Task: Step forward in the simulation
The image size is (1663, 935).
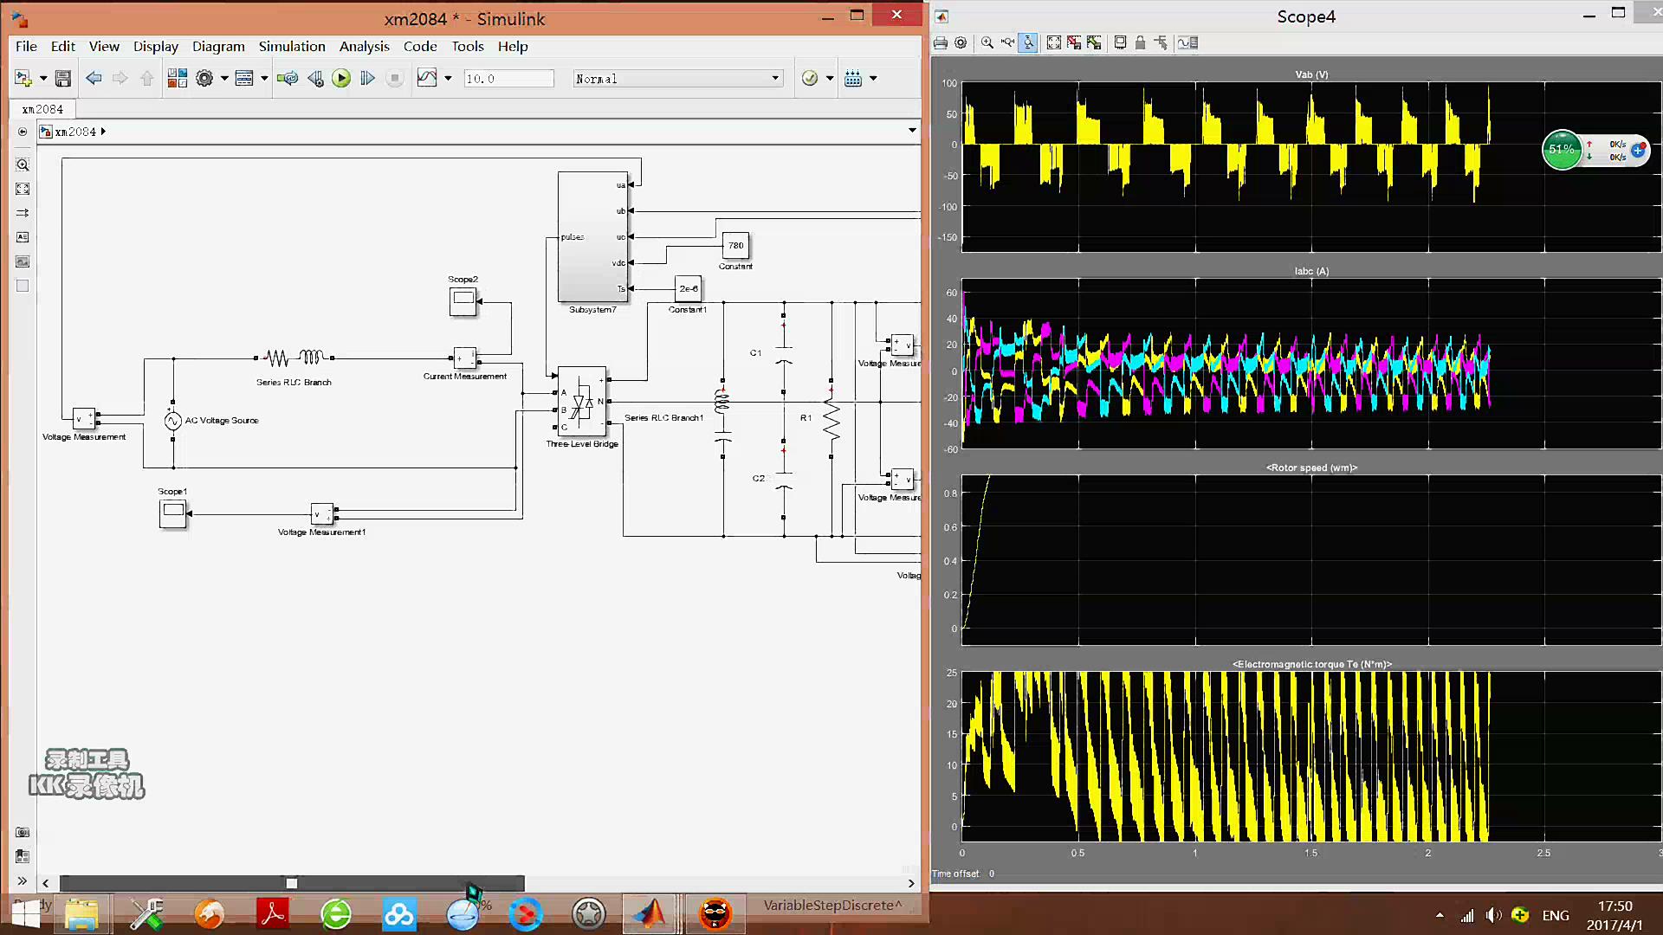Action: 367,79
